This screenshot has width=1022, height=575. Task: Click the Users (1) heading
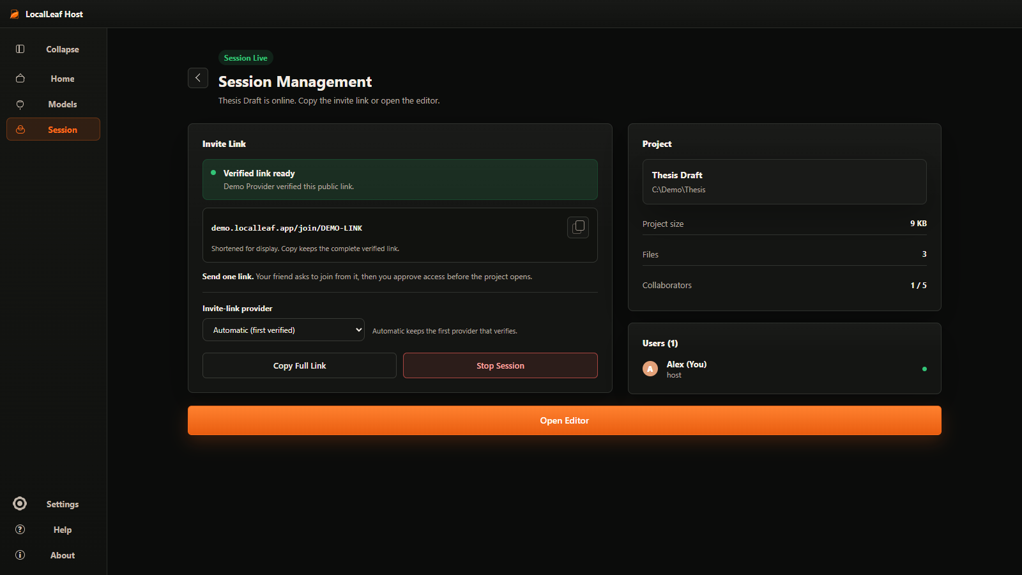(x=660, y=343)
